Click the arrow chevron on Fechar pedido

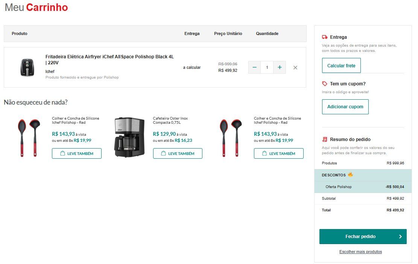click(x=400, y=237)
